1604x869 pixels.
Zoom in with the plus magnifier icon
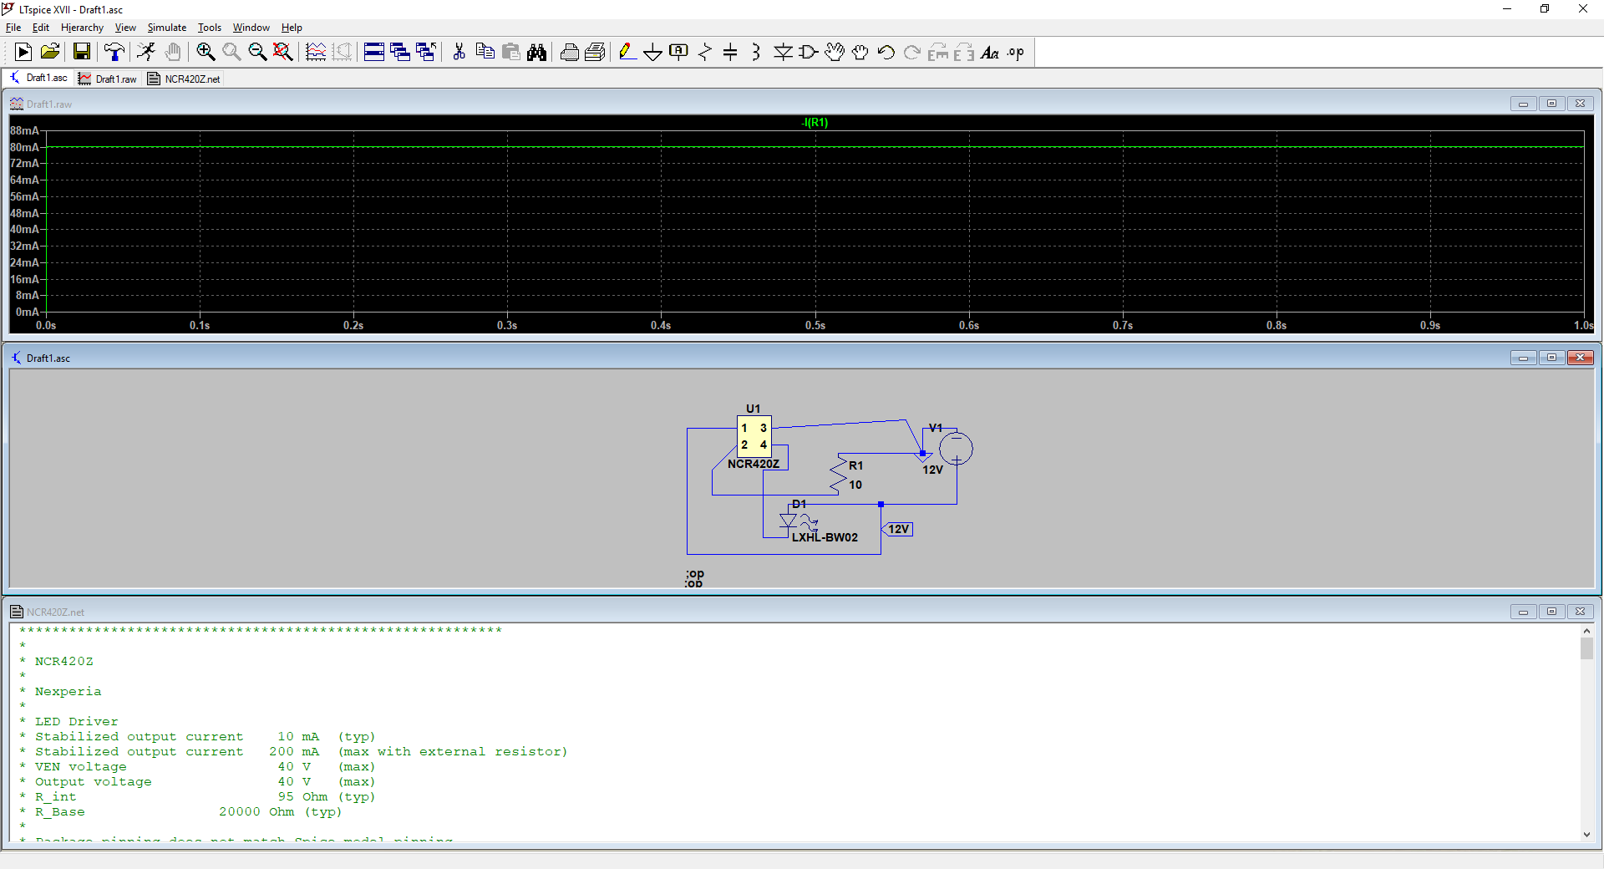click(206, 53)
